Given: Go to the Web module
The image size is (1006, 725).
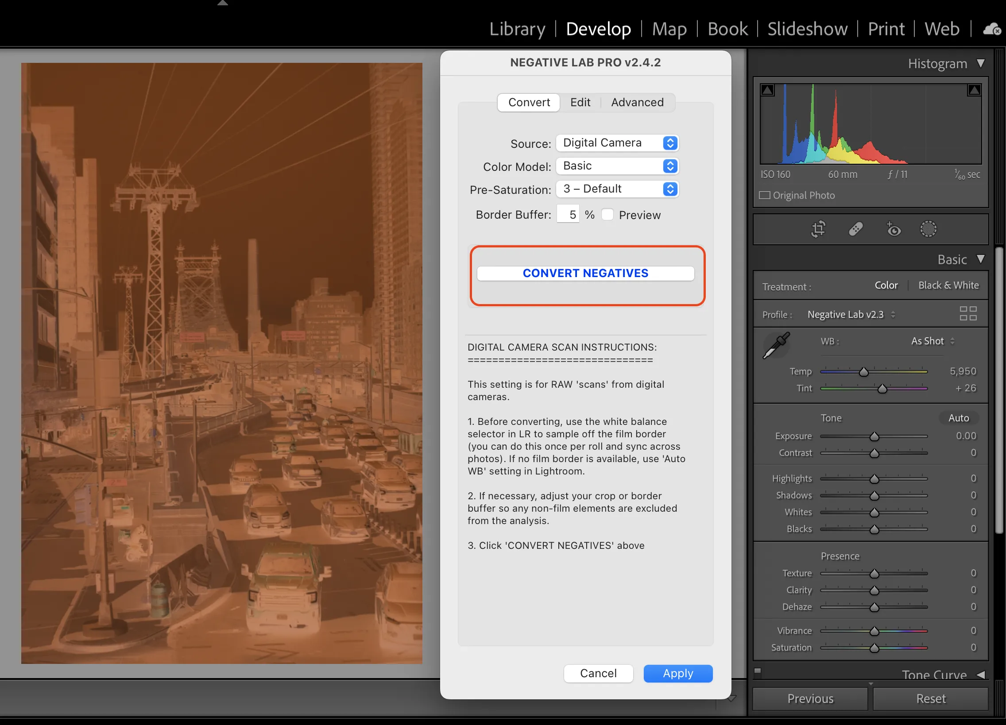Looking at the screenshot, I should 942,29.
